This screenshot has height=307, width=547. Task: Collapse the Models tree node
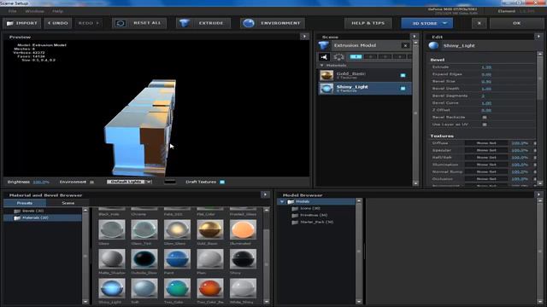[x=282, y=202]
